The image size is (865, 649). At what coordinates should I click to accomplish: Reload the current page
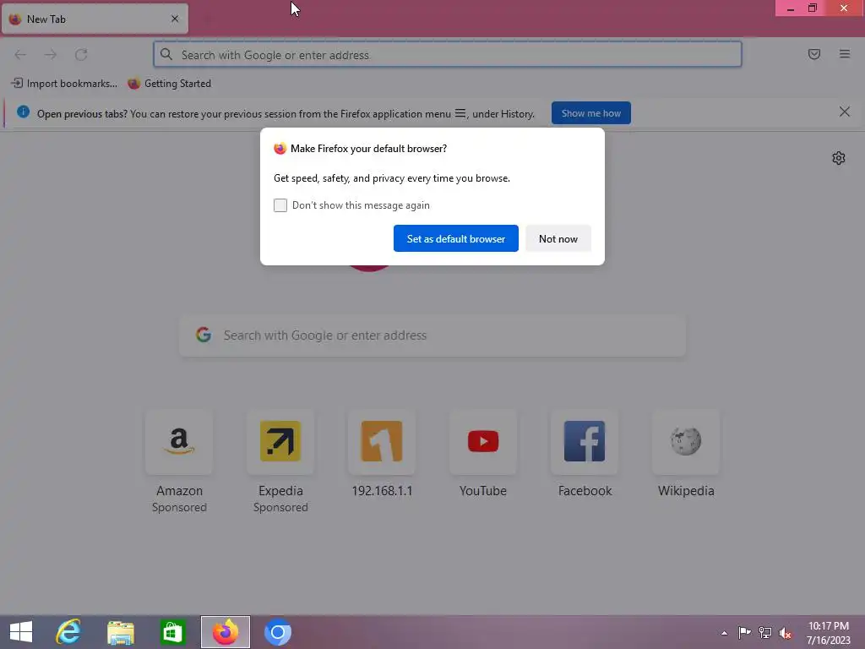[x=81, y=54]
